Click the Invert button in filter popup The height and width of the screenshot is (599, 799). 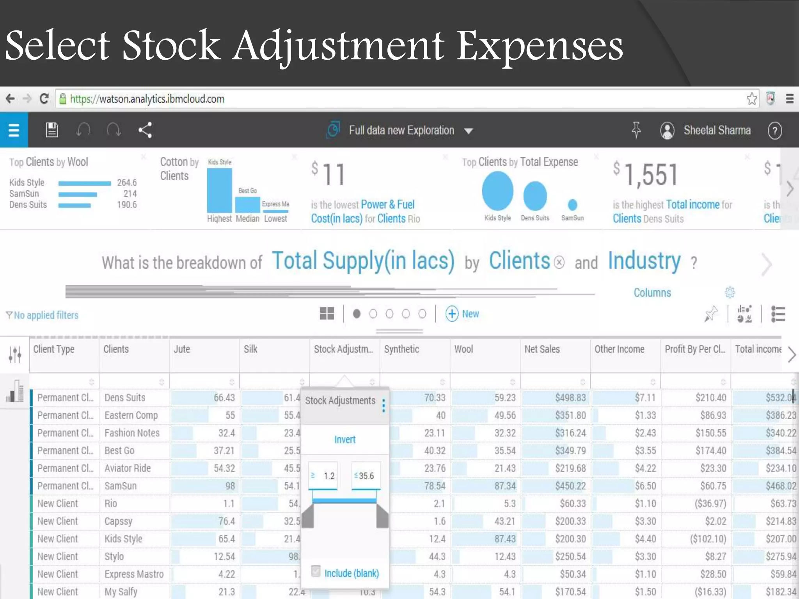(x=345, y=440)
